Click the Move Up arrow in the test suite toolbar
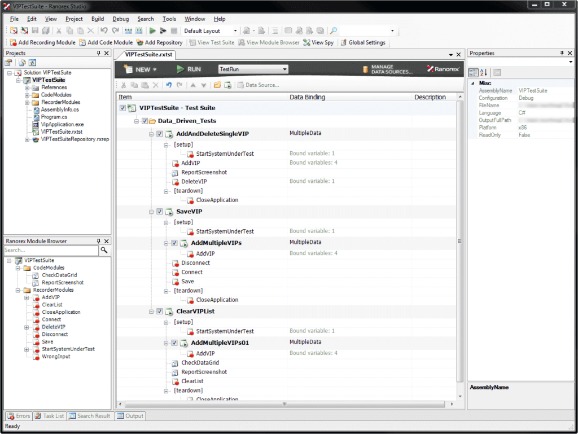This screenshot has height=434, width=578. click(x=193, y=85)
